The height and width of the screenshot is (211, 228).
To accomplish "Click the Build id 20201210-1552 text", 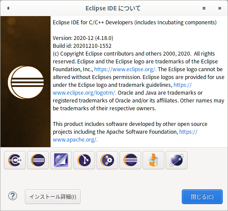I will (x=82, y=46).
